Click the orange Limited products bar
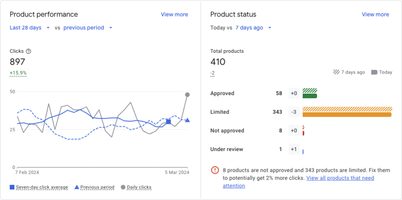 [347, 114]
